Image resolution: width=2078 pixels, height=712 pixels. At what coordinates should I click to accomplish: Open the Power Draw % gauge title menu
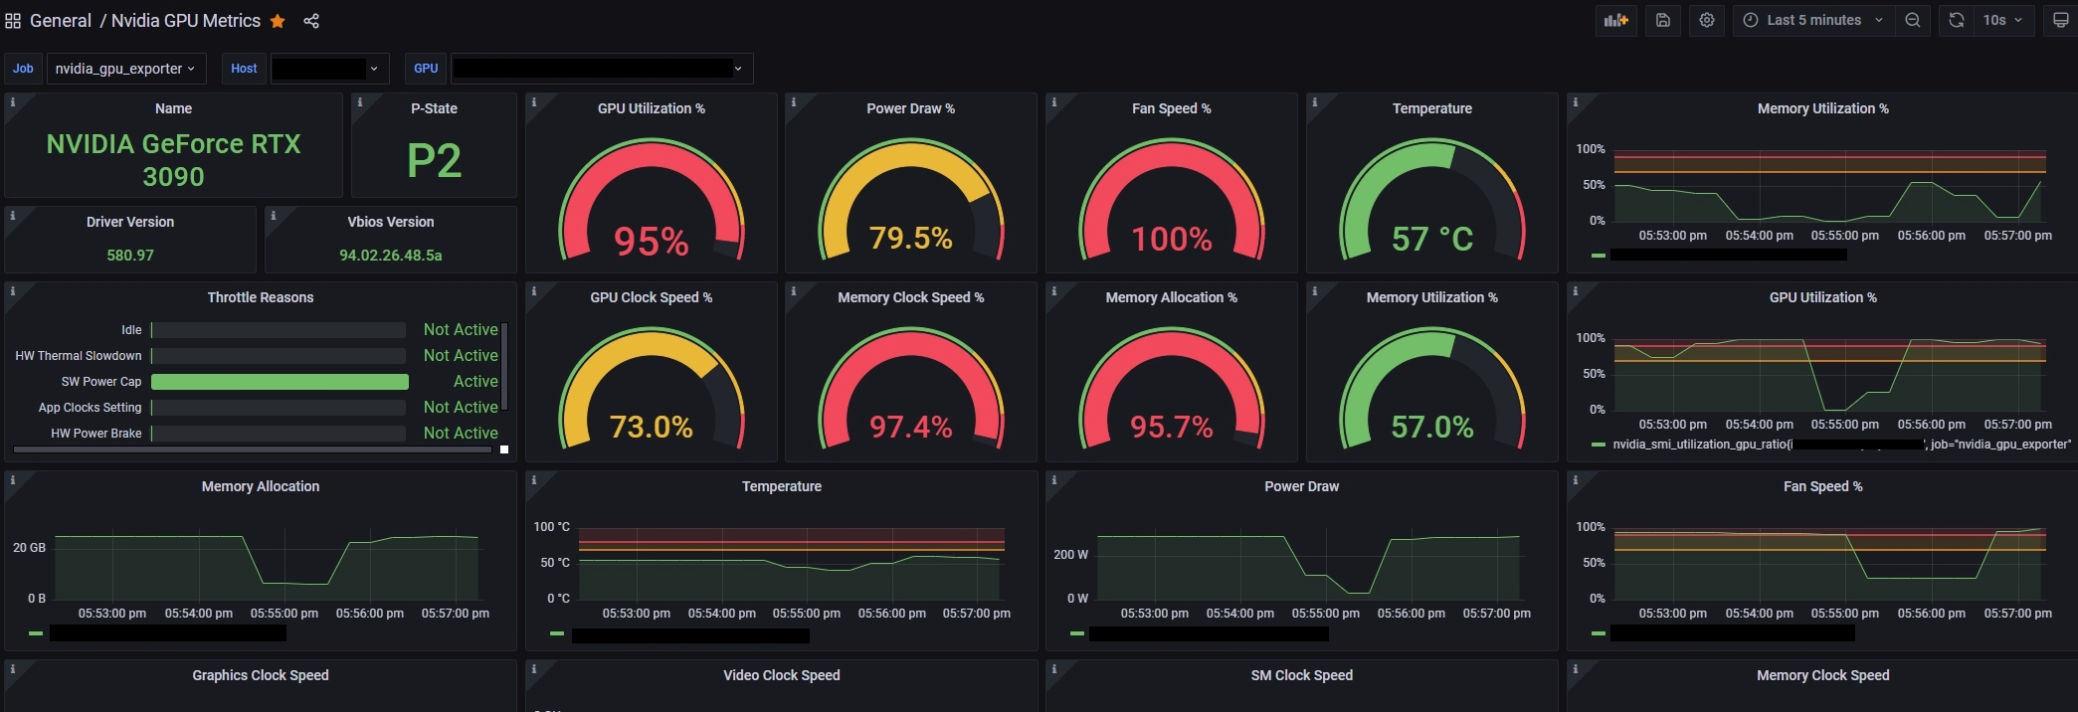tap(911, 108)
